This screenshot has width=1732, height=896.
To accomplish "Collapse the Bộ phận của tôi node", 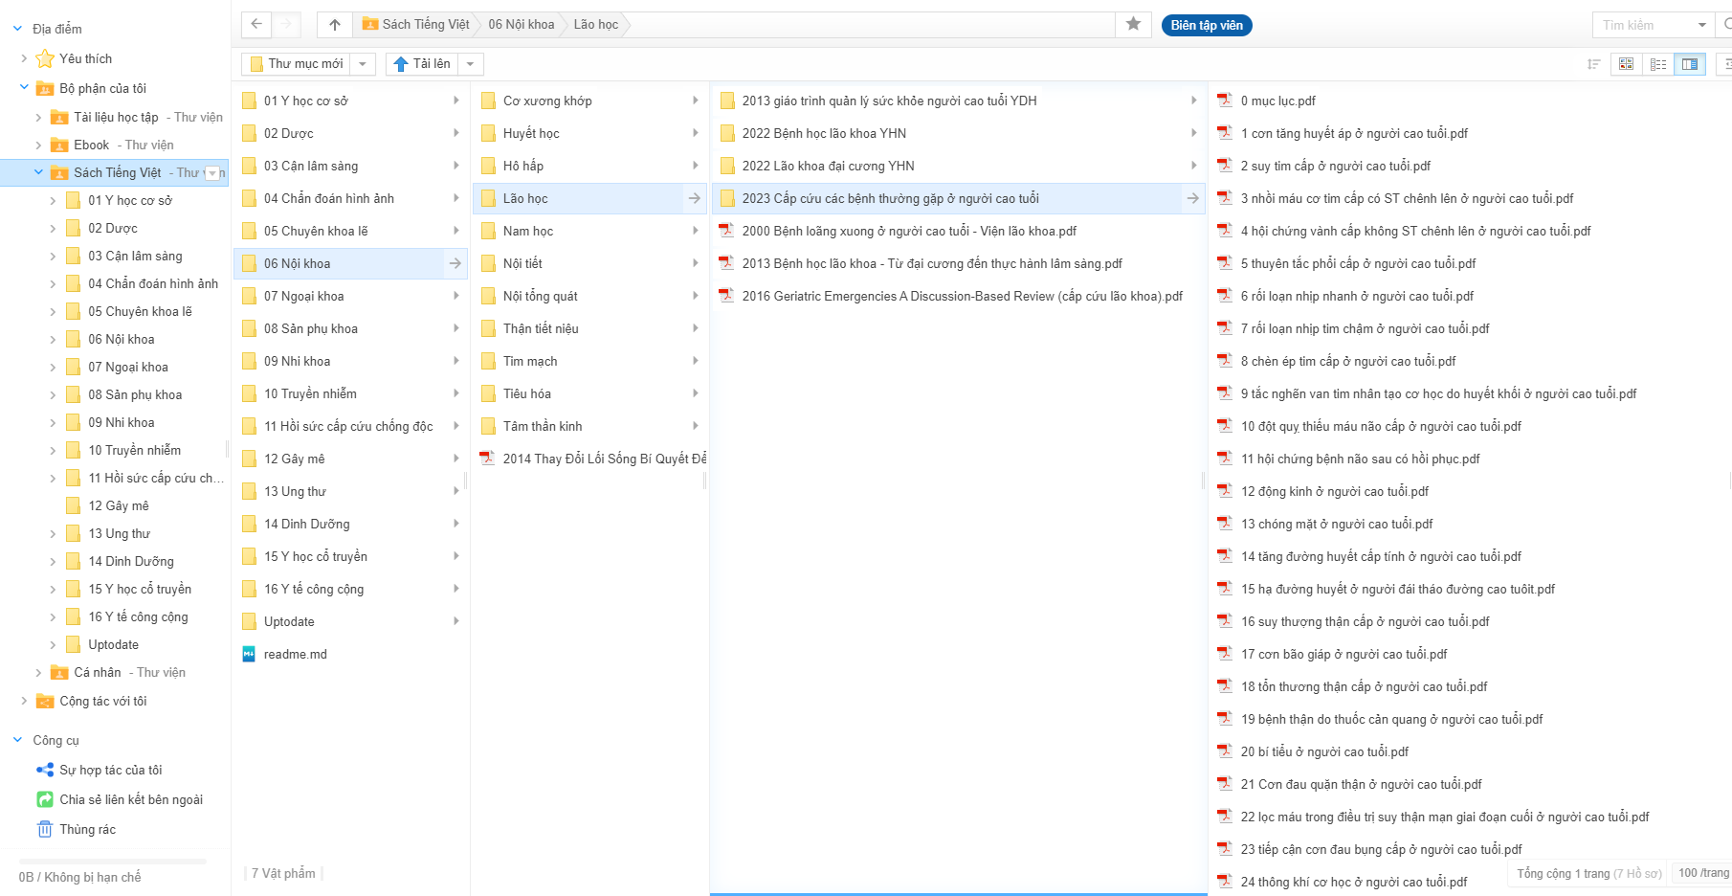I will [x=24, y=88].
